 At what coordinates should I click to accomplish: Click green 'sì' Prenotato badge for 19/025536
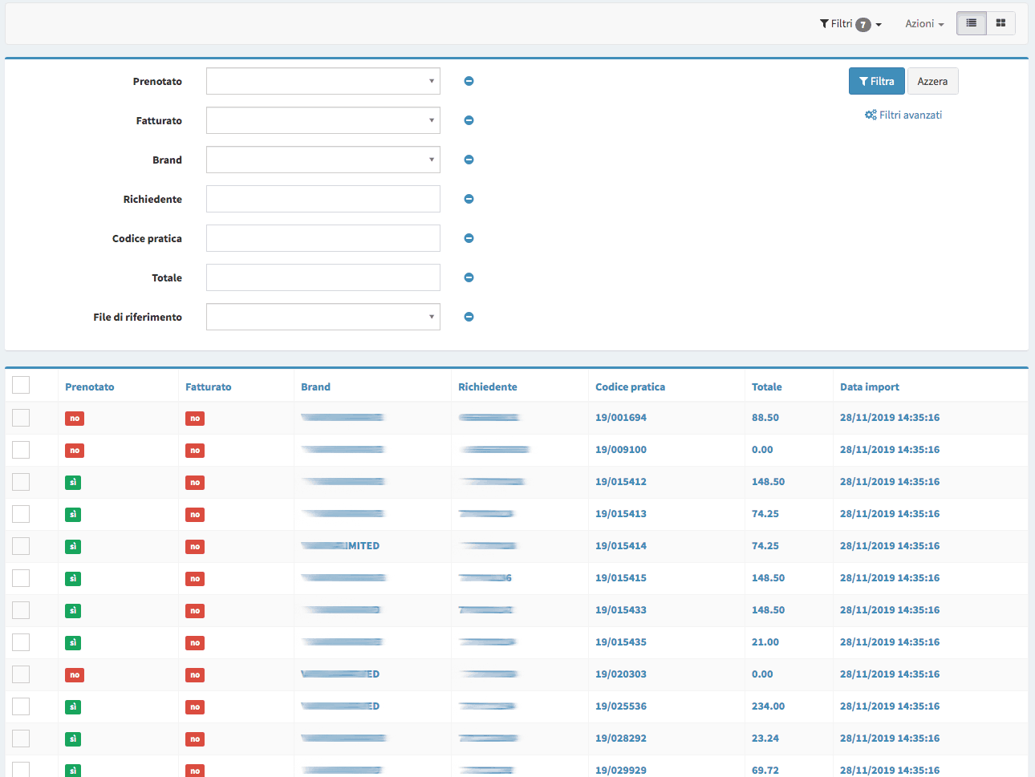tap(73, 707)
